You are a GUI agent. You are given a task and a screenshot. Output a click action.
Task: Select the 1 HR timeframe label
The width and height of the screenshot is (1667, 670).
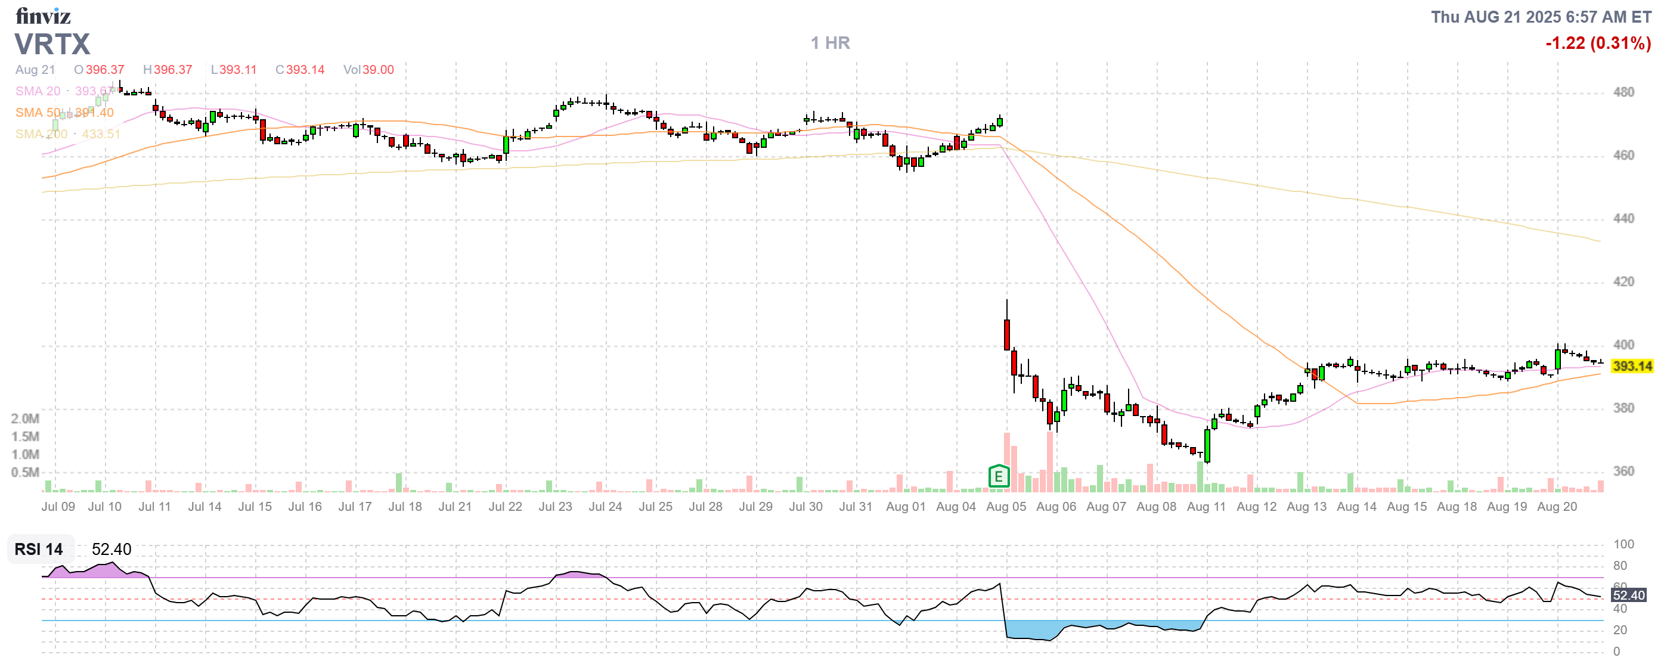point(831,43)
